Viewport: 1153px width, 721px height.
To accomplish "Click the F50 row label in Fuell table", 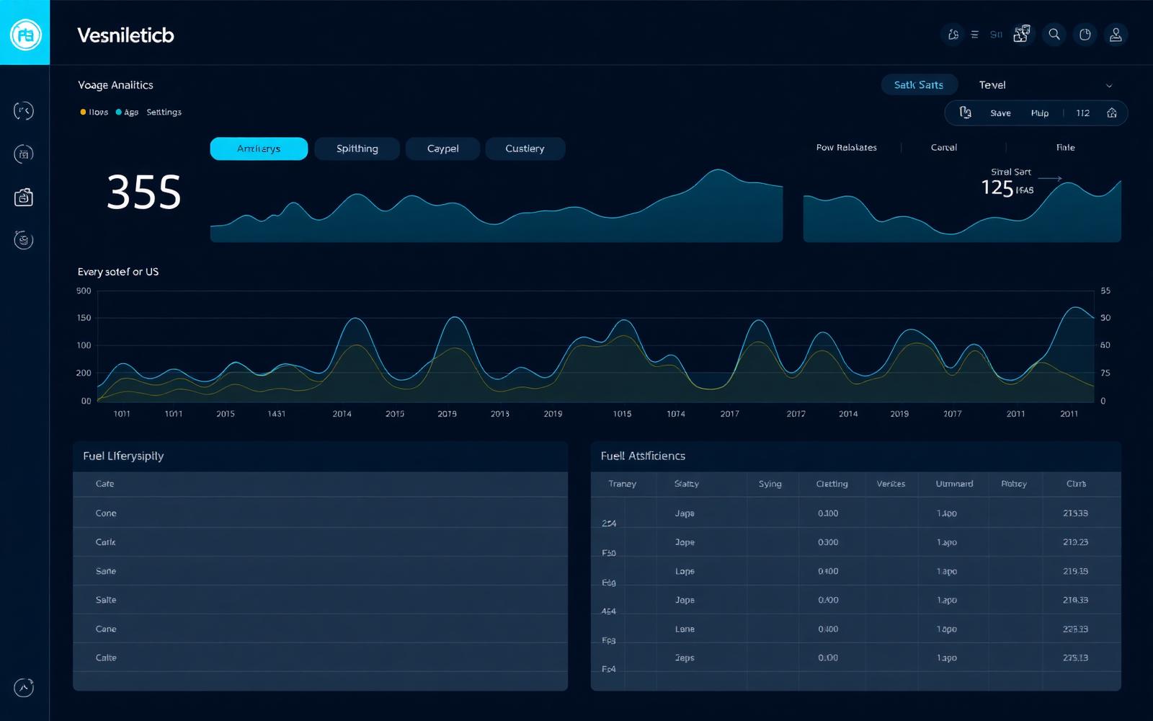I will point(609,553).
